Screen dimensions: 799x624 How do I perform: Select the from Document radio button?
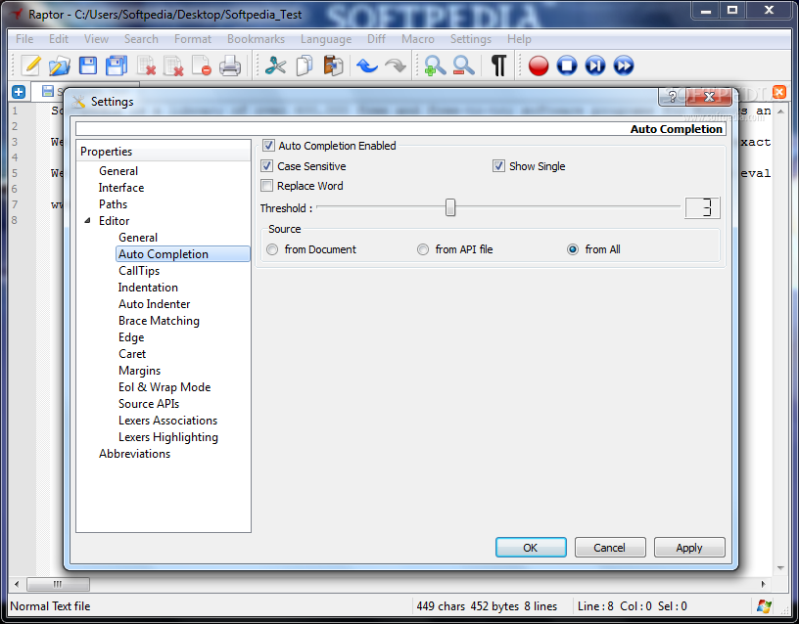[x=272, y=249]
